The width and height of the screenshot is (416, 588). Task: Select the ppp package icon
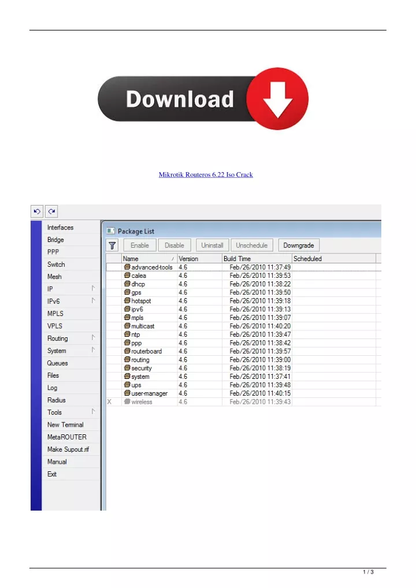coord(127,343)
